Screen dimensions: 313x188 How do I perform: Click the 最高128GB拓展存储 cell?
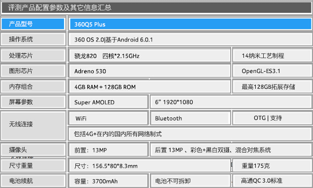(272, 87)
